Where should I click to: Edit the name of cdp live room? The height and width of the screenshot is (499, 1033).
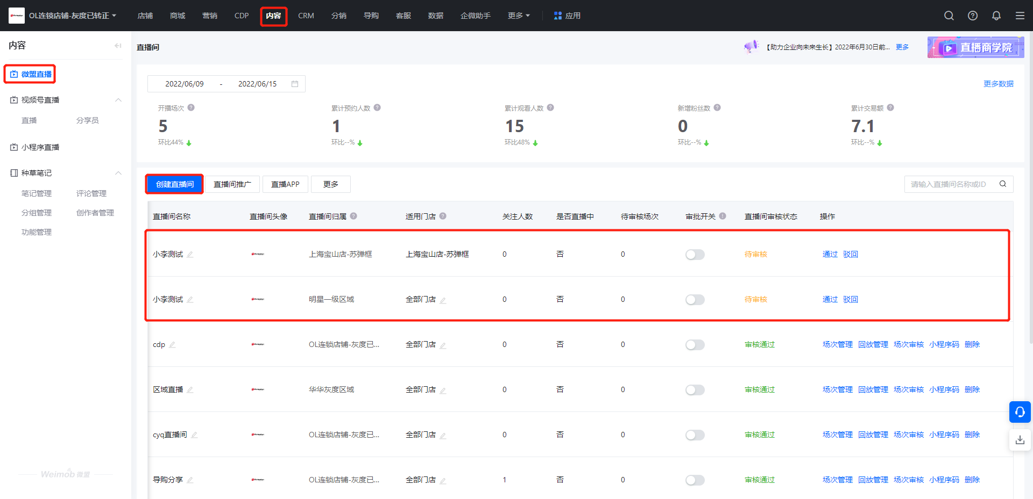tap(172, 345)
